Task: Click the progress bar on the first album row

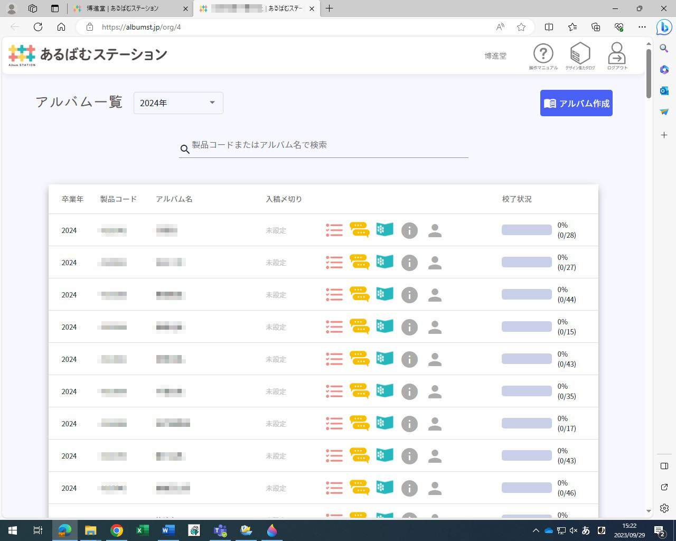Action: 526,229
